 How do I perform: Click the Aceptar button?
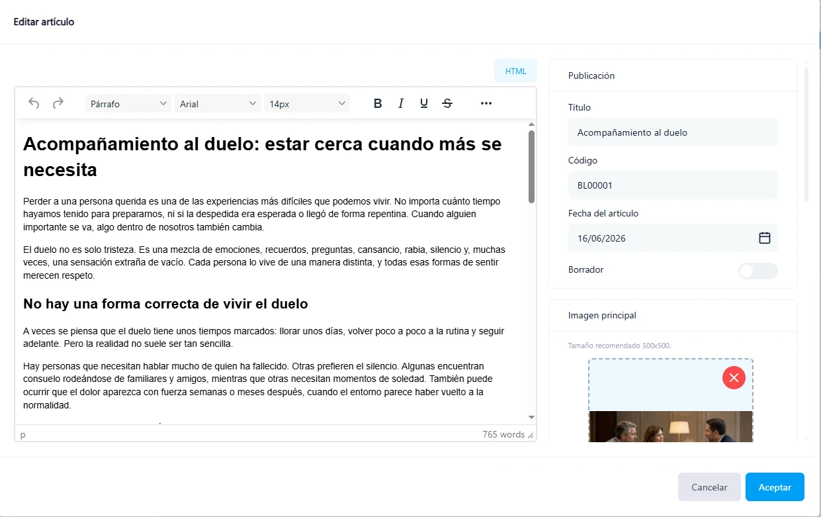[775, 487]
